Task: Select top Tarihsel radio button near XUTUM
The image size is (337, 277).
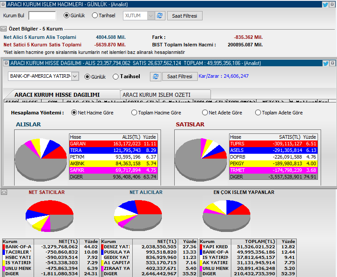Action: tap(95, 15)
